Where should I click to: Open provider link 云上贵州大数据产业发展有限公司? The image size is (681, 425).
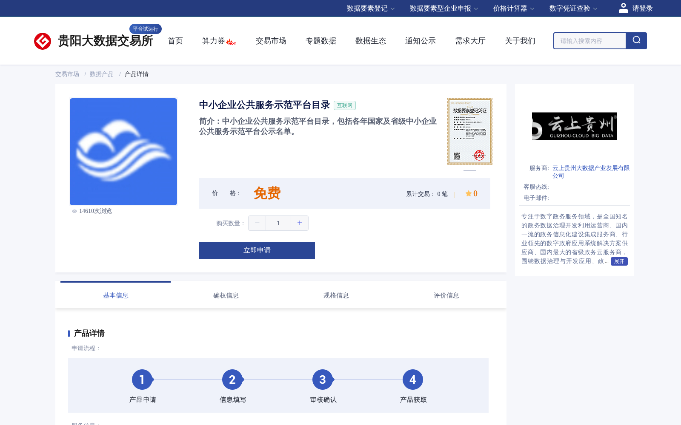(x=591, y=172)
